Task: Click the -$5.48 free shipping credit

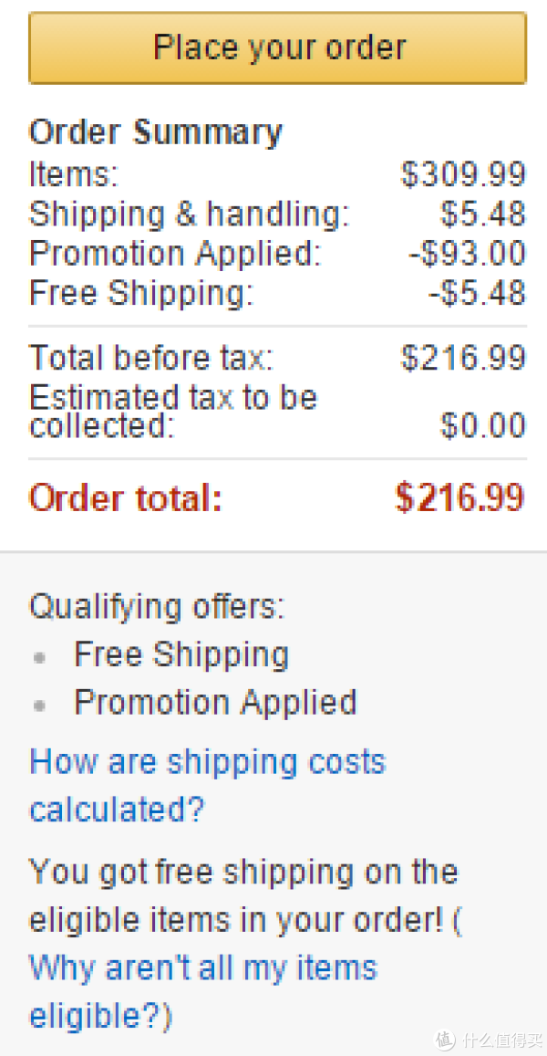Action: tap(477, 293)
